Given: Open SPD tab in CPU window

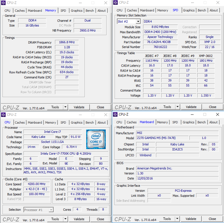Looking at the screenshot, I should pyautogui.click(x=63, y=123).
